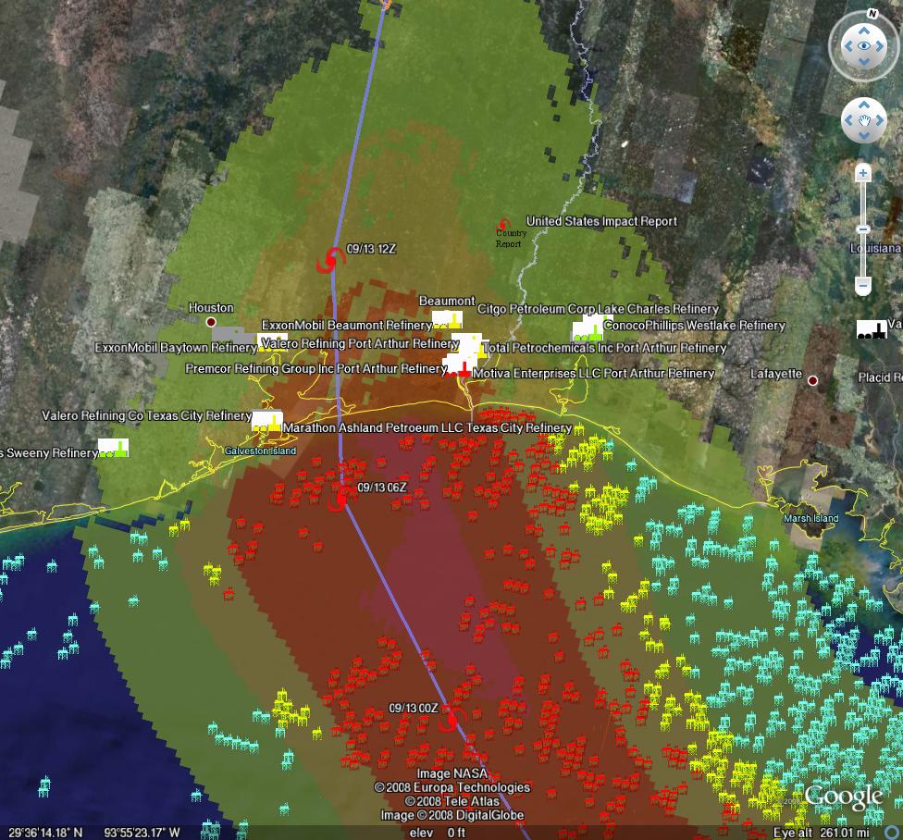Viewport: 903px width, 840px height.
Task: Click the zoom in plus button
Action: point(863,173)
